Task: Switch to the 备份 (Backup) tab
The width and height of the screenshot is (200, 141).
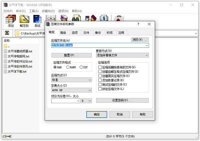Action: (98, 33)
